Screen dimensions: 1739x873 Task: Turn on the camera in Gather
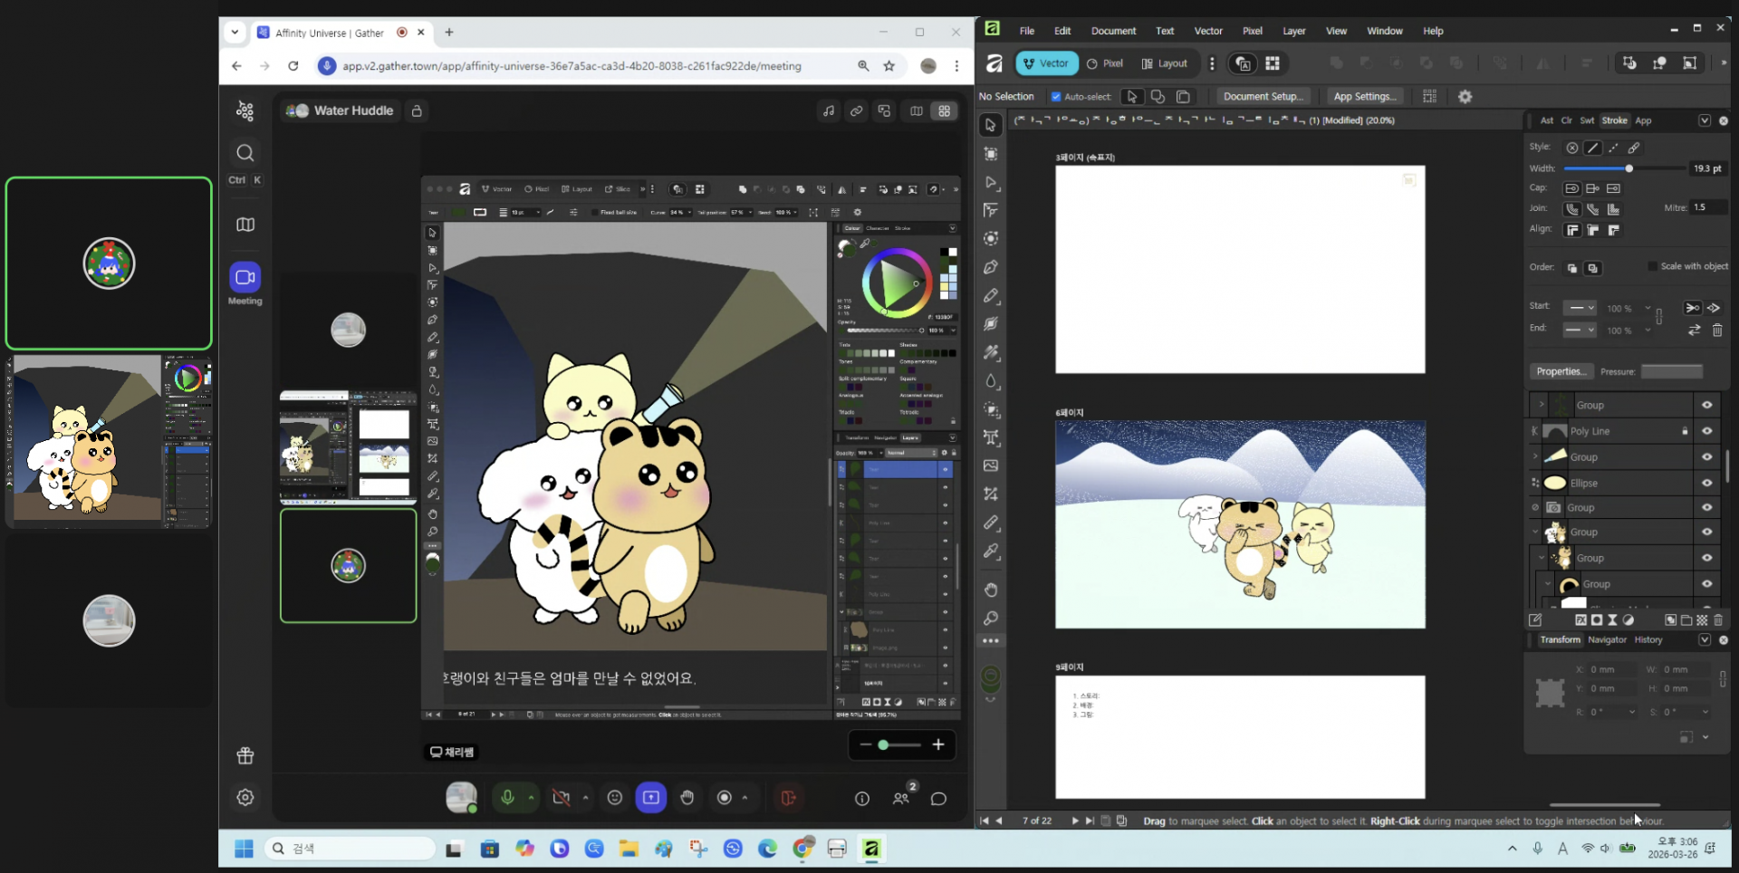point(562,797)
